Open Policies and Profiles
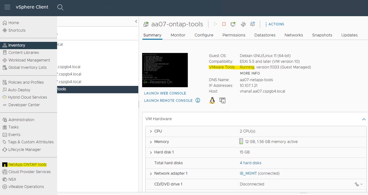Viewport: 368px width, 195px height. coord(26,82)
